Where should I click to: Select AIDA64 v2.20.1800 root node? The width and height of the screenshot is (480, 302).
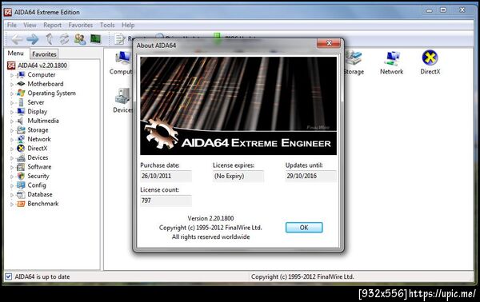(x=42, y=66)
